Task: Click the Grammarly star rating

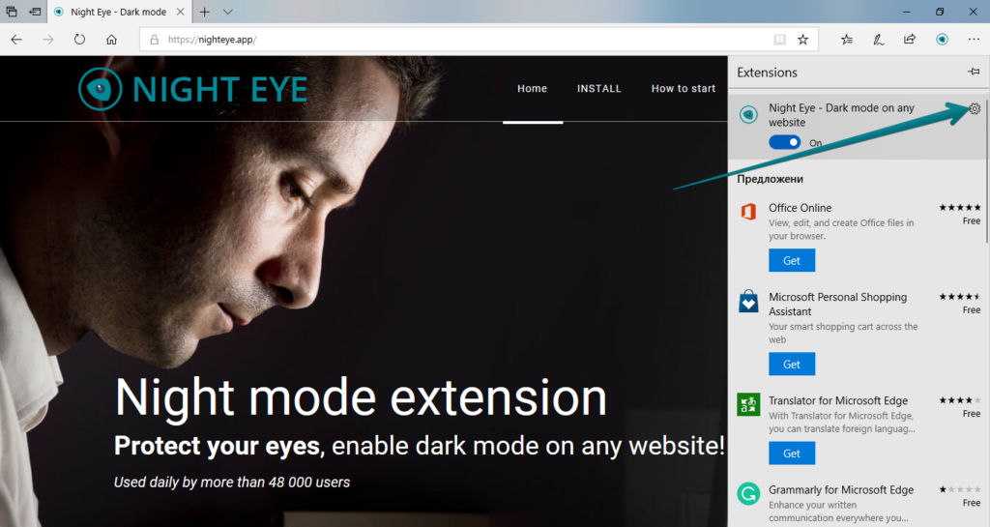Action: (x=960, y=489)
